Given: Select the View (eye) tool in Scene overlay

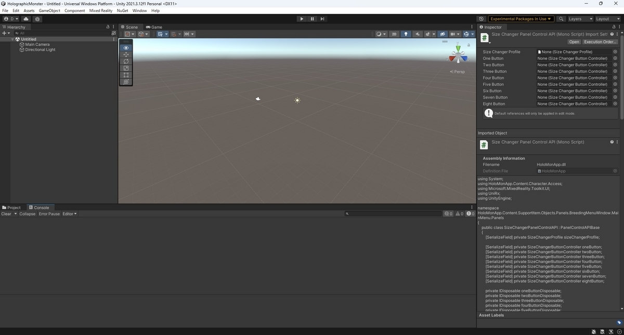Looking at the screenshot, I should click(126, 48).
